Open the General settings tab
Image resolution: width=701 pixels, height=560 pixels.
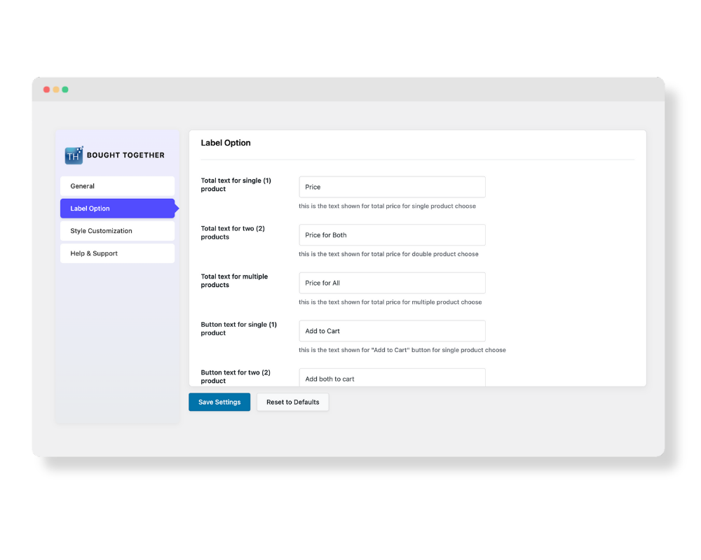click(x=117, y=186)
